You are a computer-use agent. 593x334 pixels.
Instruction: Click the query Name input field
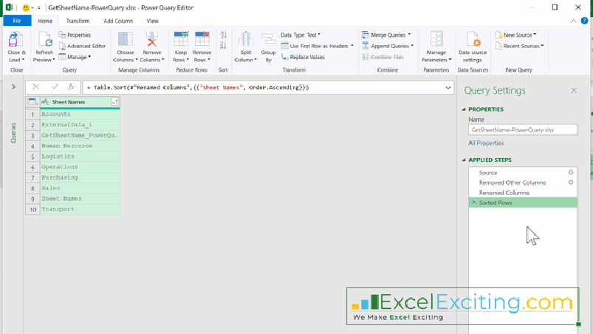coord(523,130)
